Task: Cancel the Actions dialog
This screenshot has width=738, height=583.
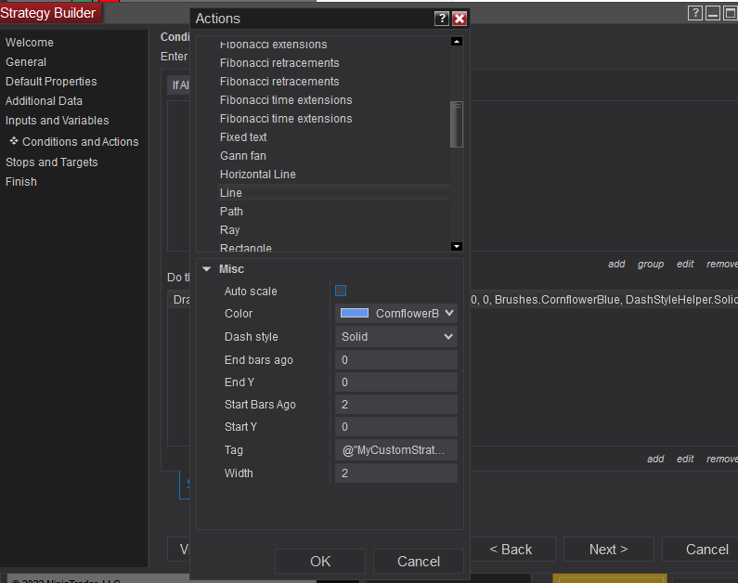Action: point(419,561)
